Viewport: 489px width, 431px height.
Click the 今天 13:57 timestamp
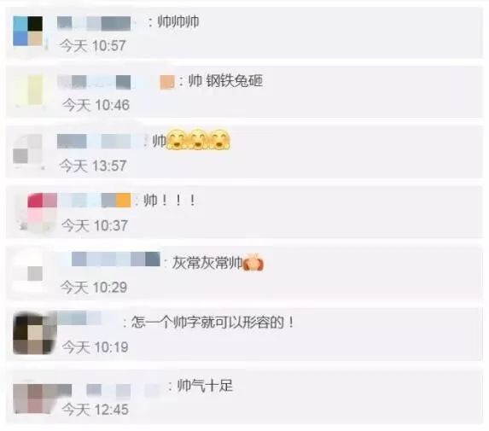93,166
